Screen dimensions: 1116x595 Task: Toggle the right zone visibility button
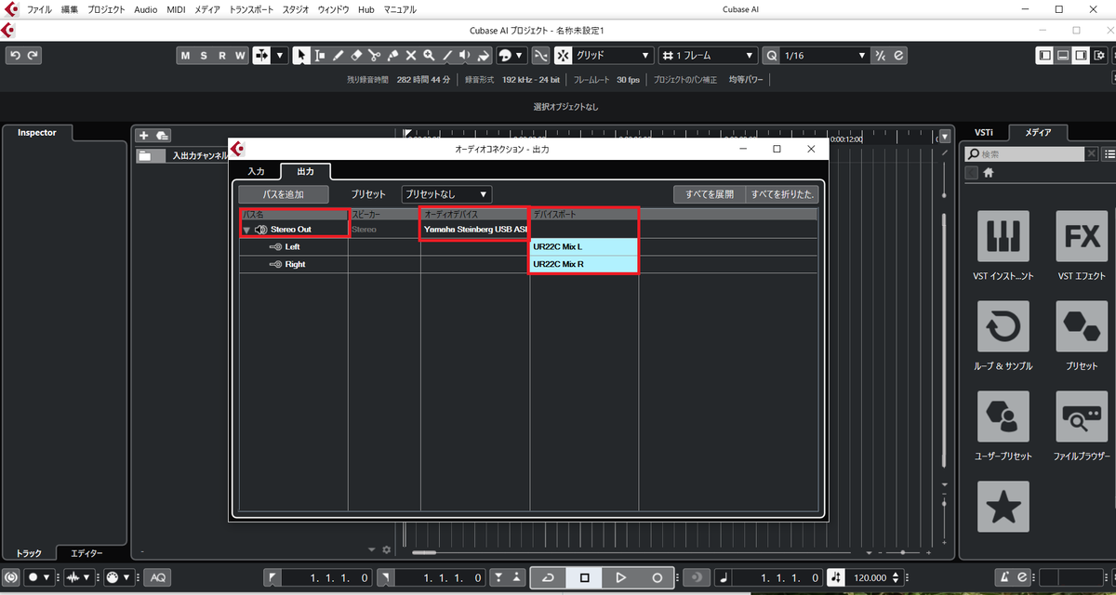pyautogui.click(x=1080, y=56)
